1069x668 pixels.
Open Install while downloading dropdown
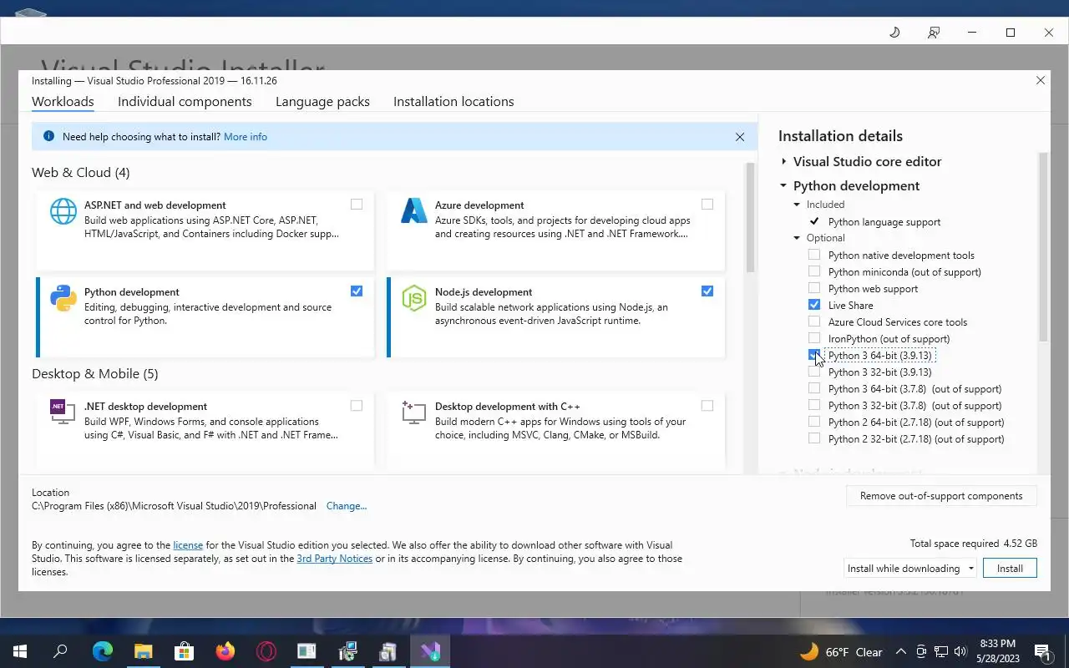910,568
